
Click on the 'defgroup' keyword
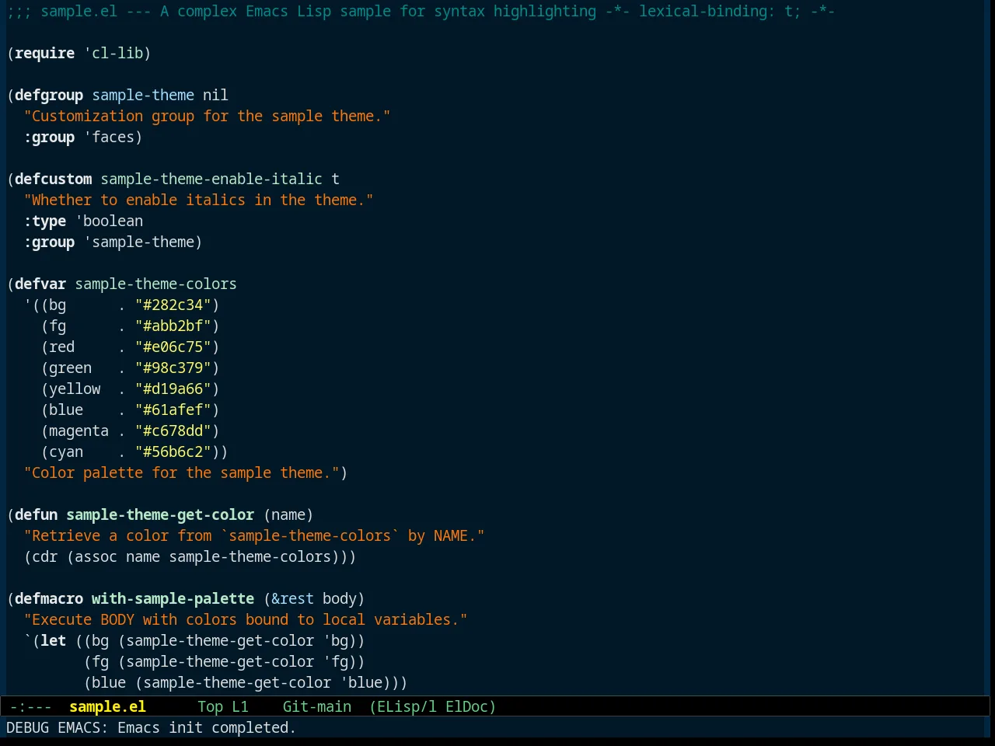pyautogui.click(x=49, y=95)
